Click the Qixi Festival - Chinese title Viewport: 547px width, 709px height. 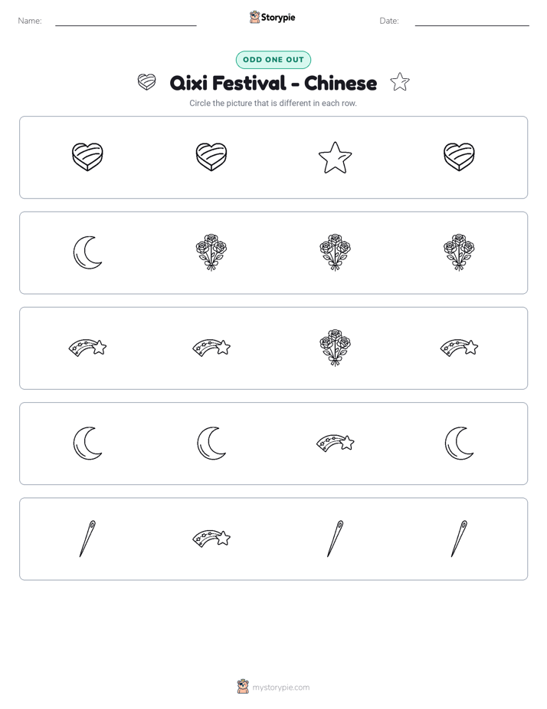tap(273, 83)
